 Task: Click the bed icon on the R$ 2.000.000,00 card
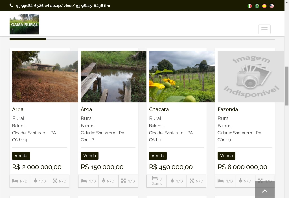point(15,181)
